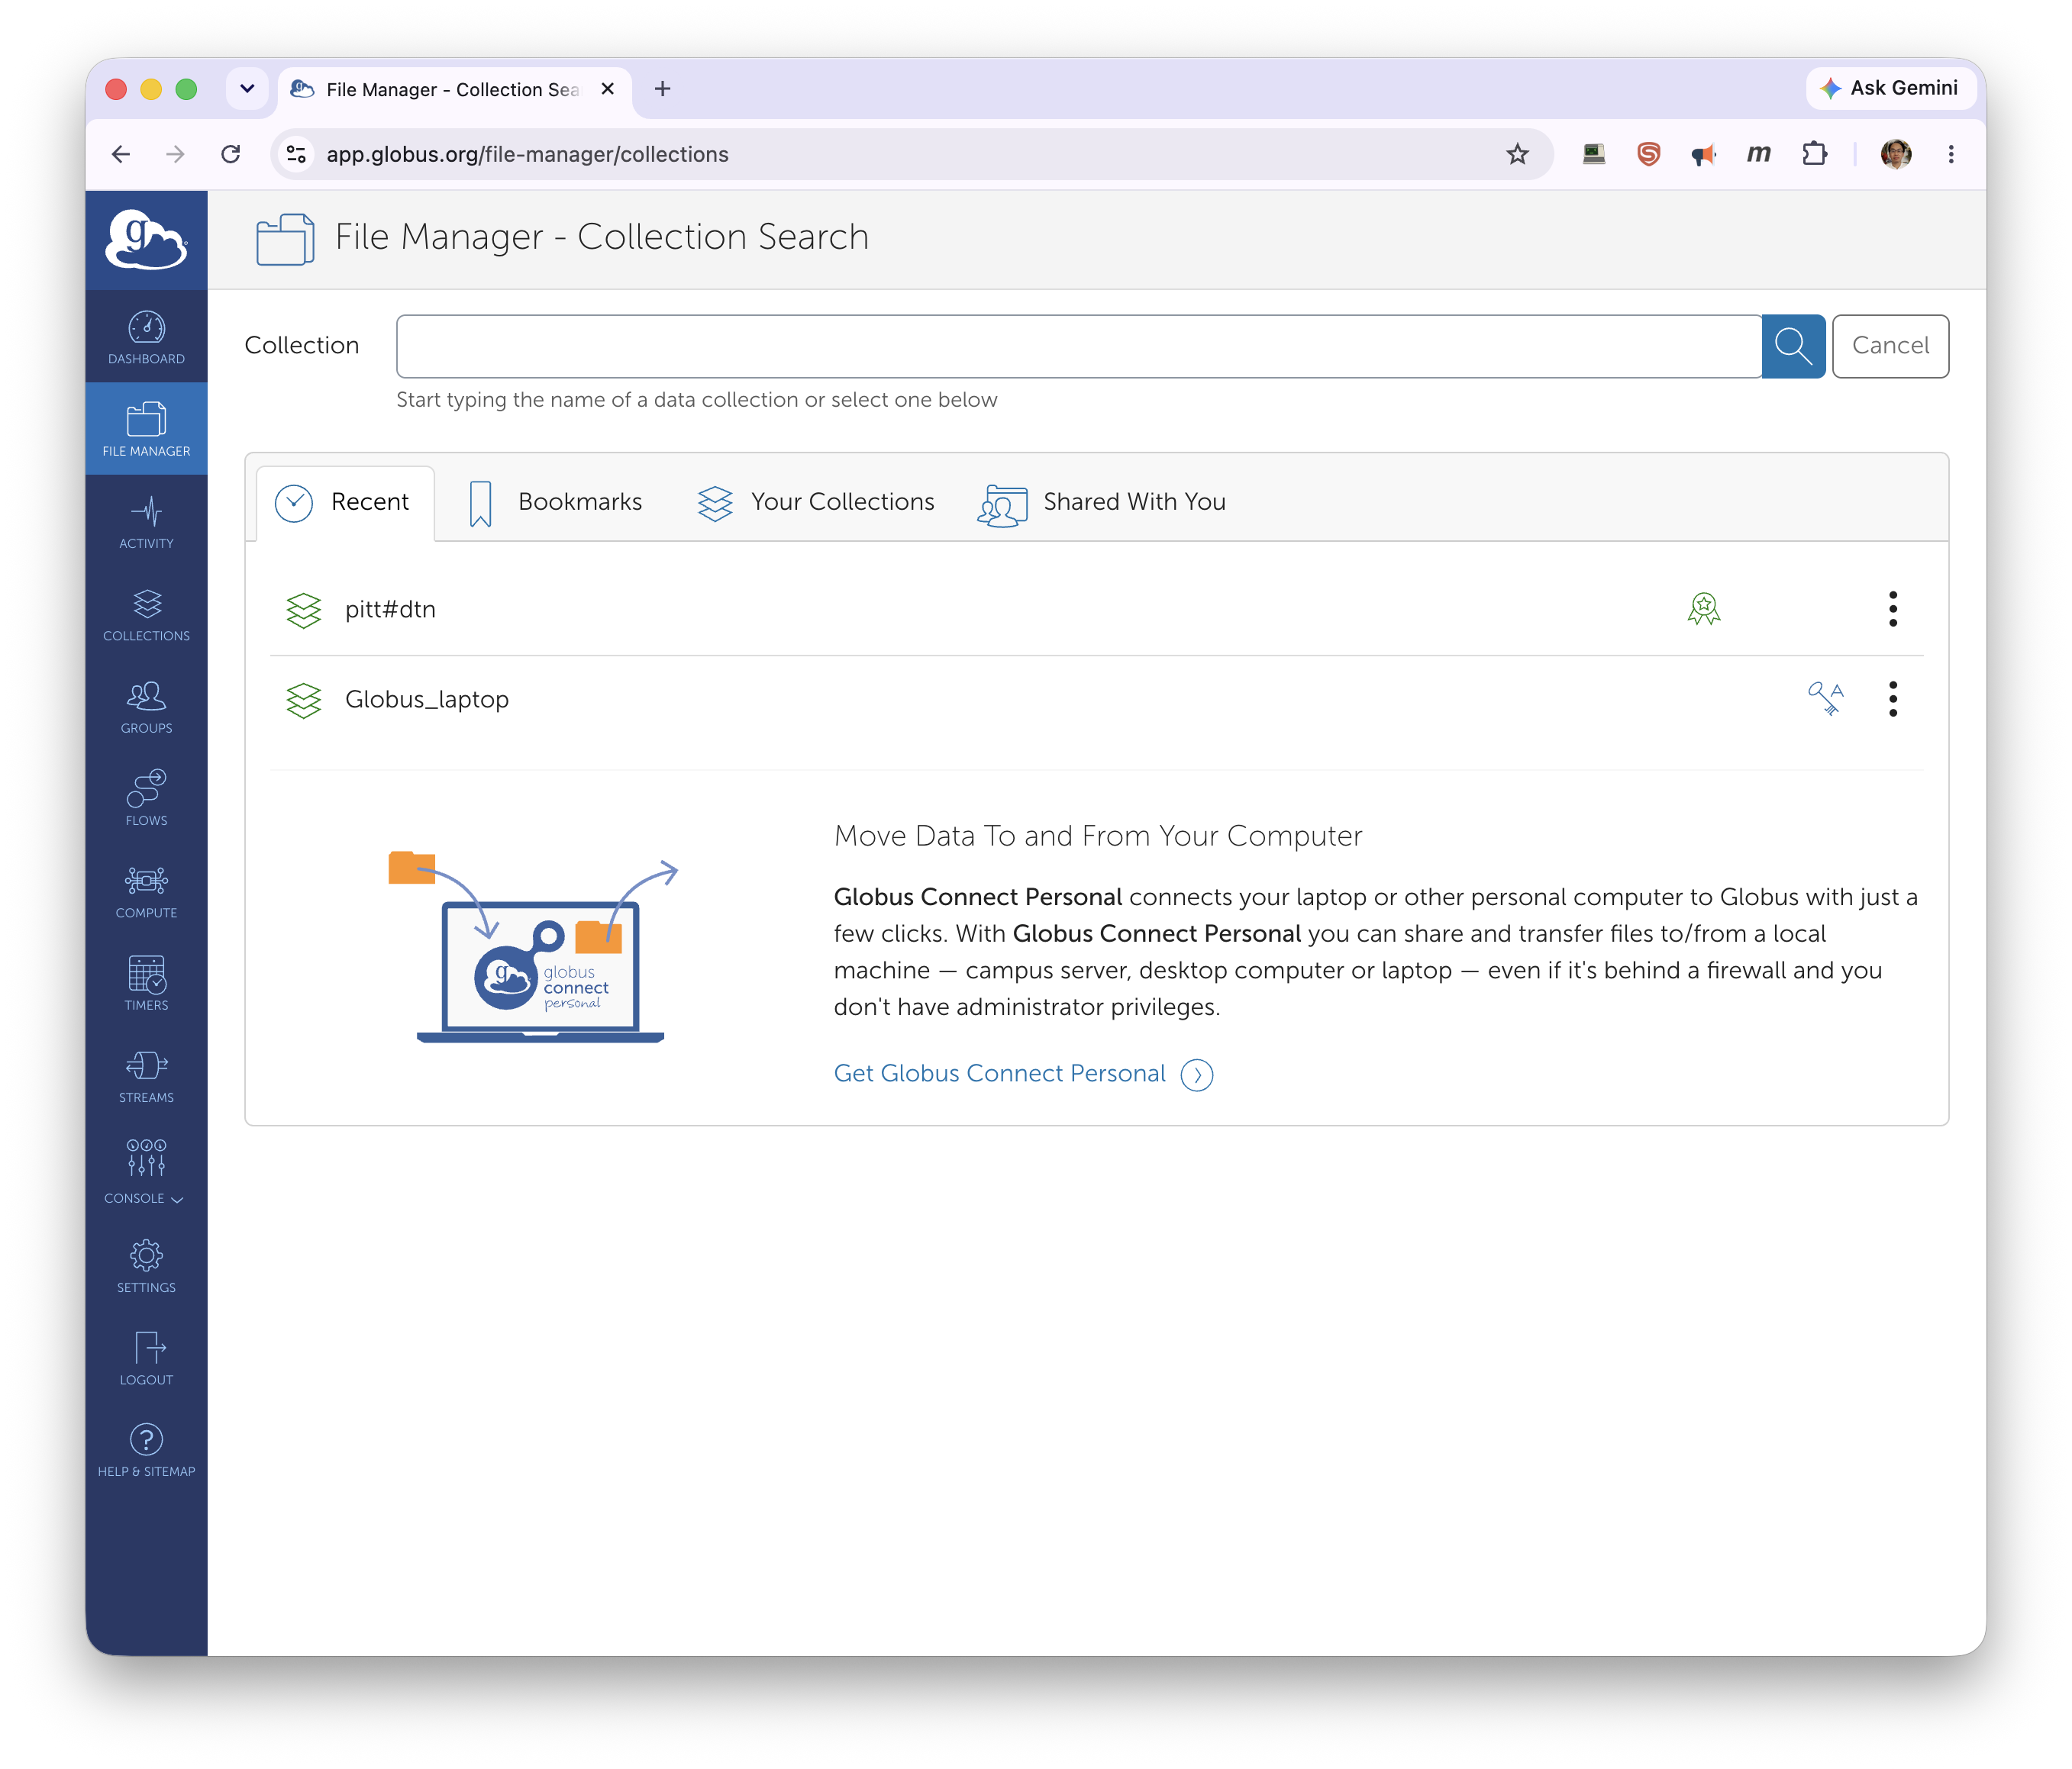The width and height of the screenshot is (2072, 1769).
Task: Click the browser back arrow
Action: [x=121, y=154]
